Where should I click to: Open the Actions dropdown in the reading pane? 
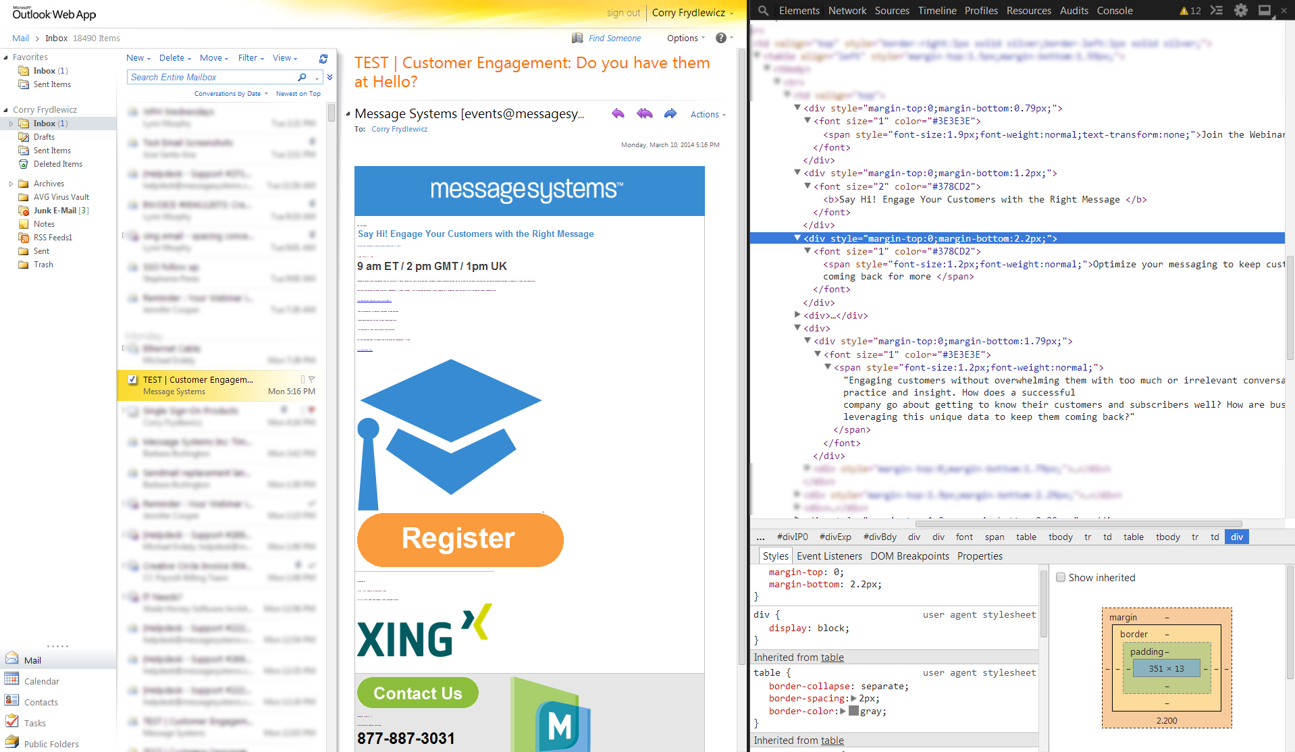pyautogui.click(x=708, y=115)
